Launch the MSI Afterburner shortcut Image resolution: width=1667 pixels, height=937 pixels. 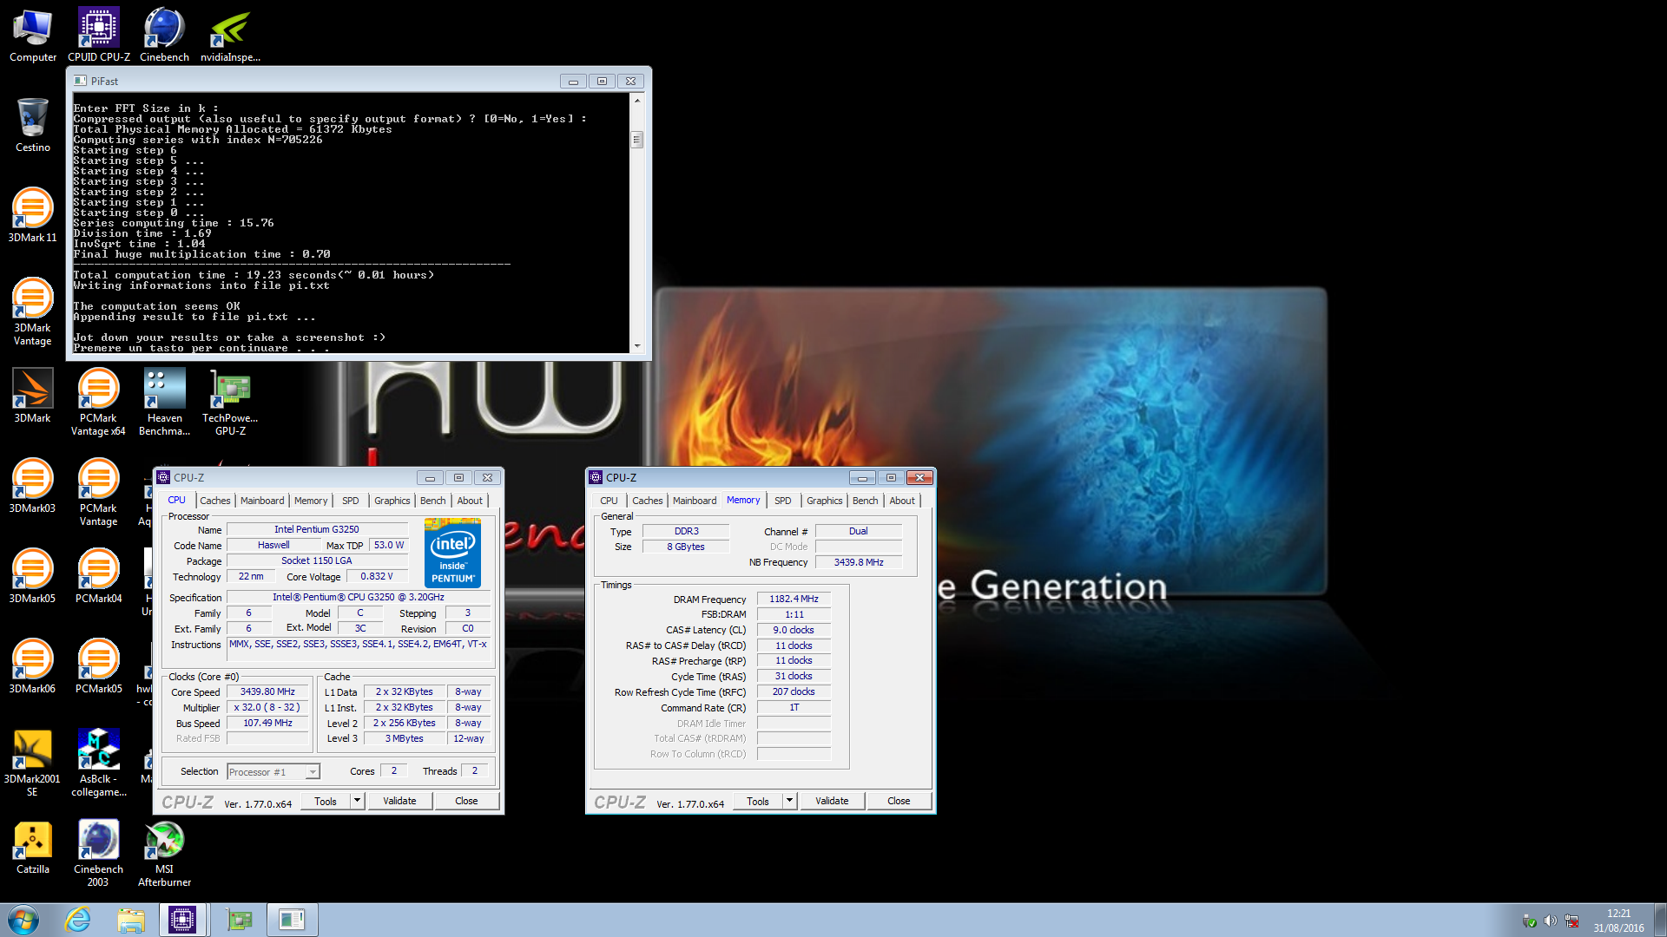pos(164,852)
